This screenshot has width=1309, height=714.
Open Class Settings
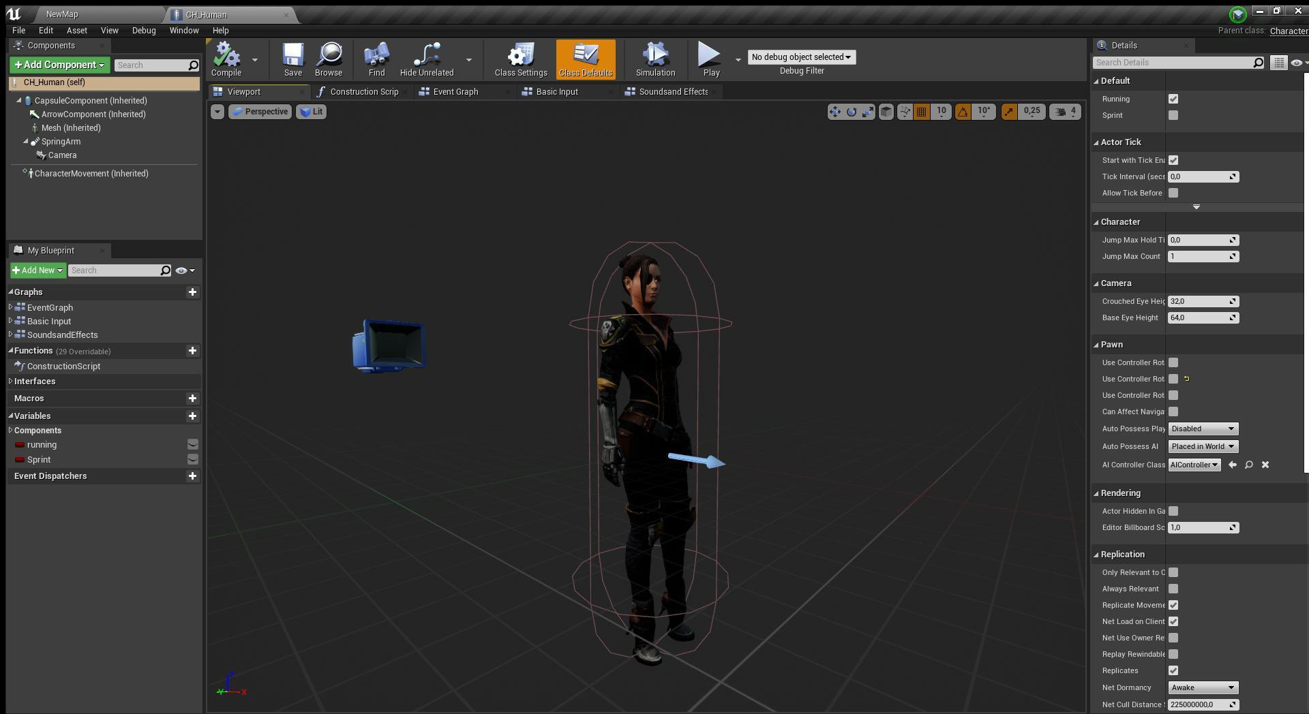click(x=521, y=59)
